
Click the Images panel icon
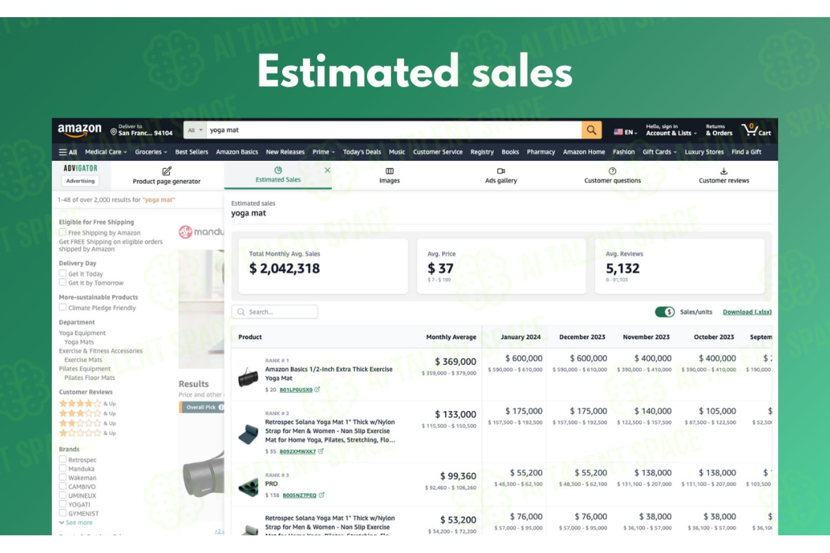[x=390, y=171]
